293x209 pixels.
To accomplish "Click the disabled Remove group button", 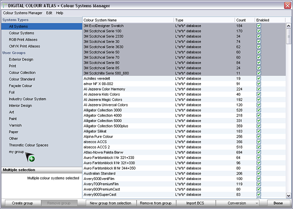I will coord(59,203).
